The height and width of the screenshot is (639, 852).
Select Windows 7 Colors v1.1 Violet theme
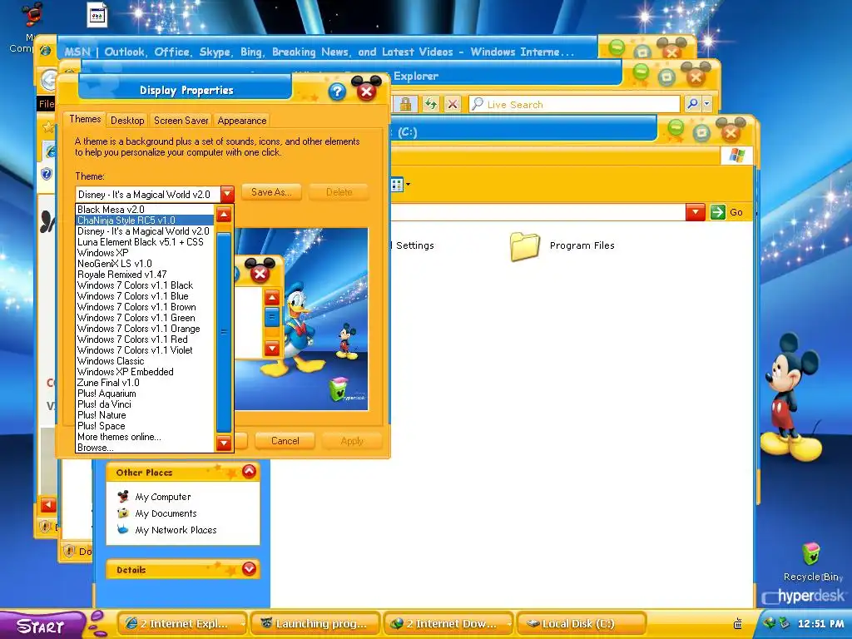click(145, 350)
